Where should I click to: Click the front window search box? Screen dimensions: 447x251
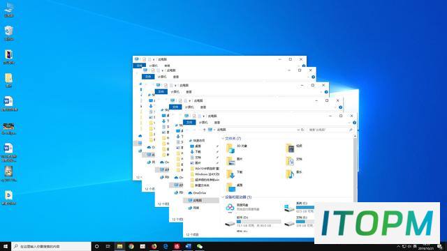330,130
